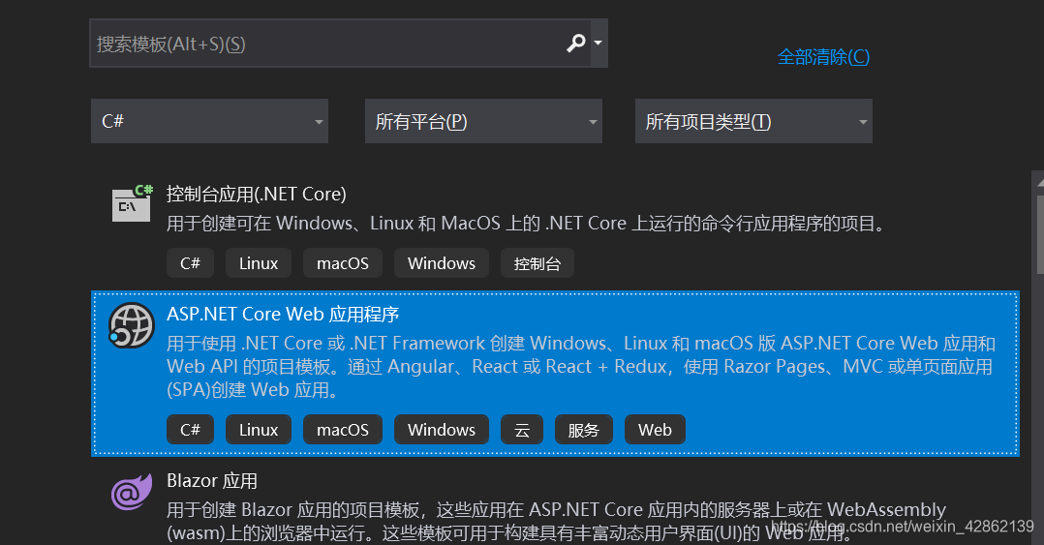Click the 云 tag

pyautogui.click(x=522, y=429)
